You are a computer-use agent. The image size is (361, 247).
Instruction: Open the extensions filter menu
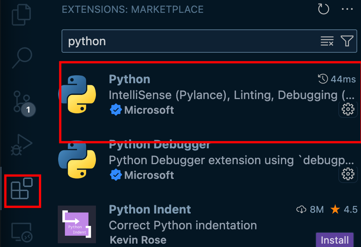(x=347, y=41)
